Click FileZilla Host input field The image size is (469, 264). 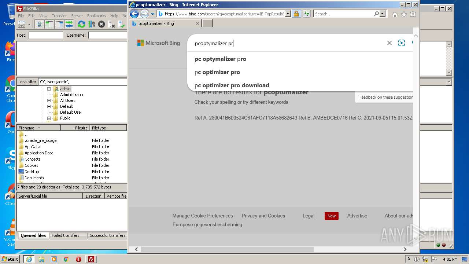(46, 35)
